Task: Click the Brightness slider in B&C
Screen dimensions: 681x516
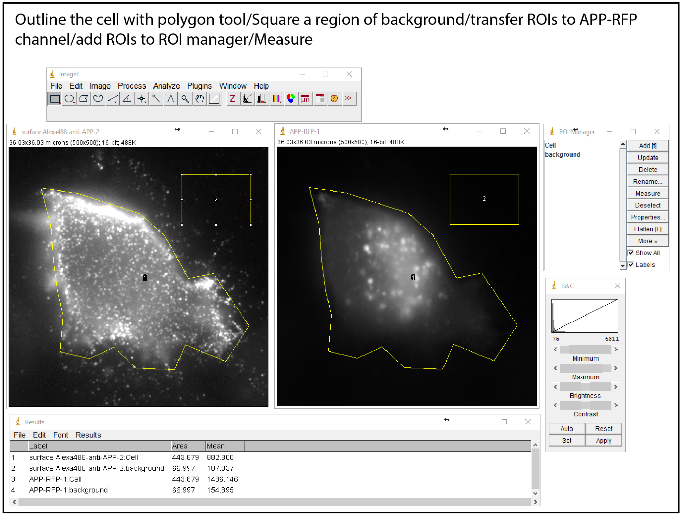Action: tap(586, 387)
